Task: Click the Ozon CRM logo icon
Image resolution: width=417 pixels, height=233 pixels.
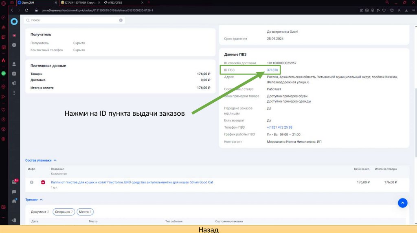Action: pyautogui.click(x=14, y=22)
